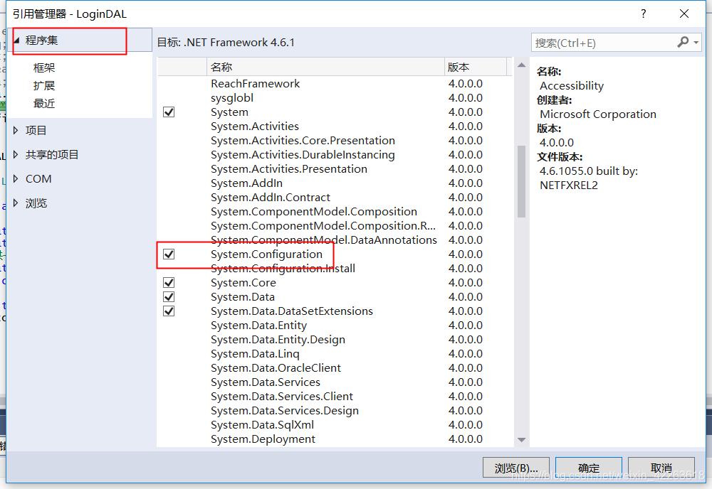Select System.ComponentModel.Composition row

point(335,212)
